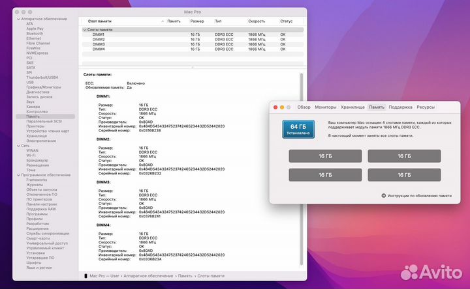Select Apple Pay in the sidebar
The width and height of the screenshot is (470, 289).
[x=35, y=29]
